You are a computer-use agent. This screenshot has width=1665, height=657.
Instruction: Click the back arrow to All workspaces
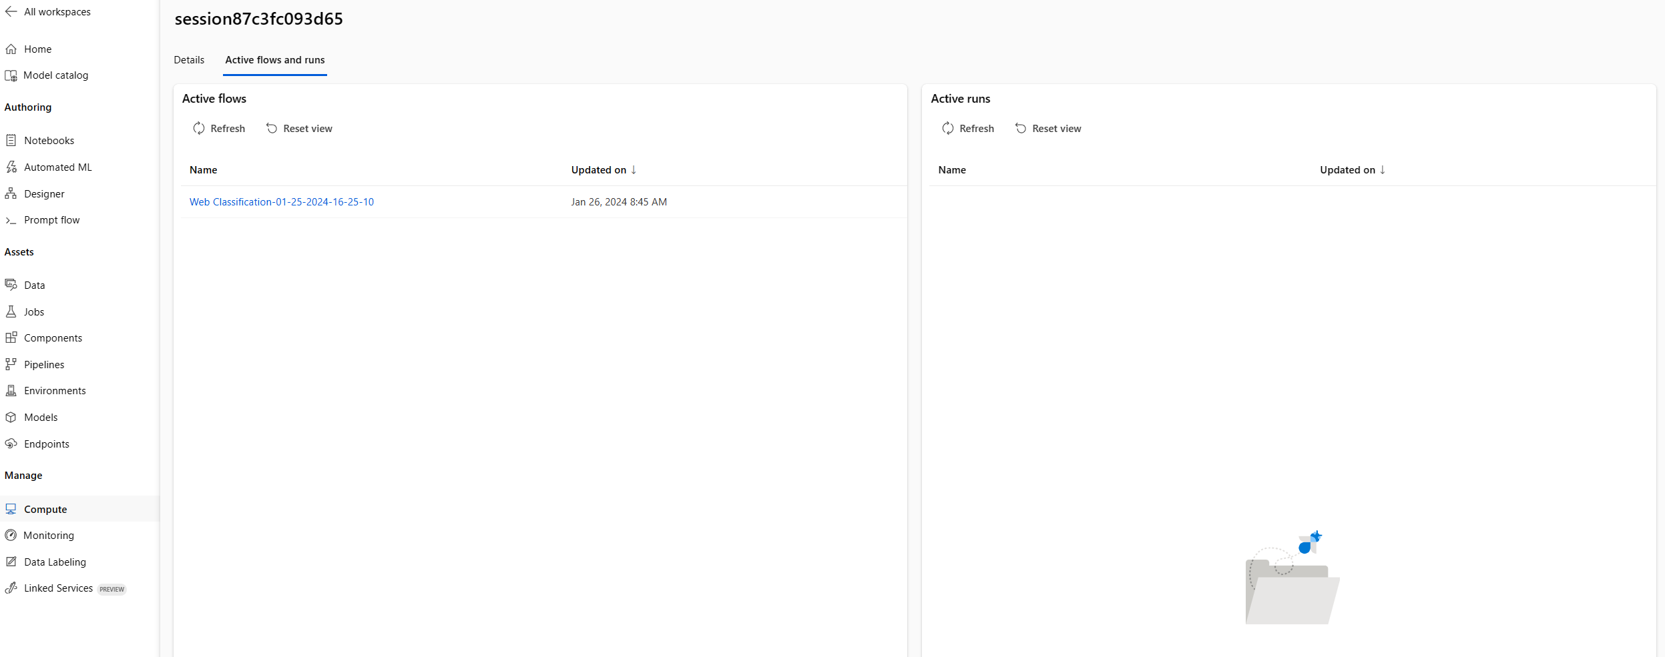coord(11,11)
